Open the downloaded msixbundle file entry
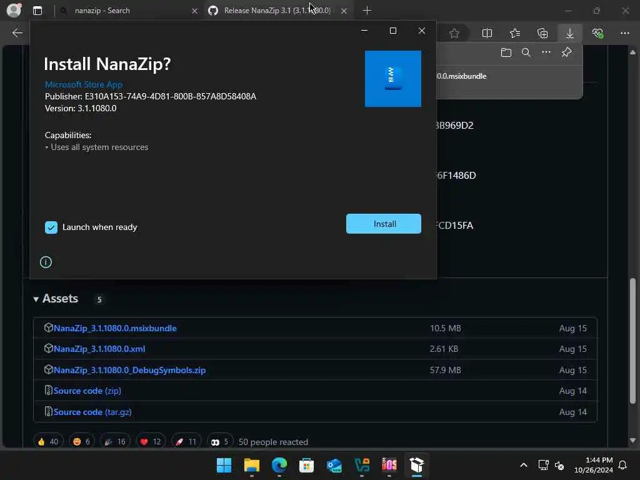Screen dimensions: 640x480 coord(461,76)
